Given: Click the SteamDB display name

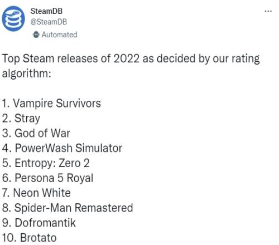Looking at the screenshot, I should 46,11.
